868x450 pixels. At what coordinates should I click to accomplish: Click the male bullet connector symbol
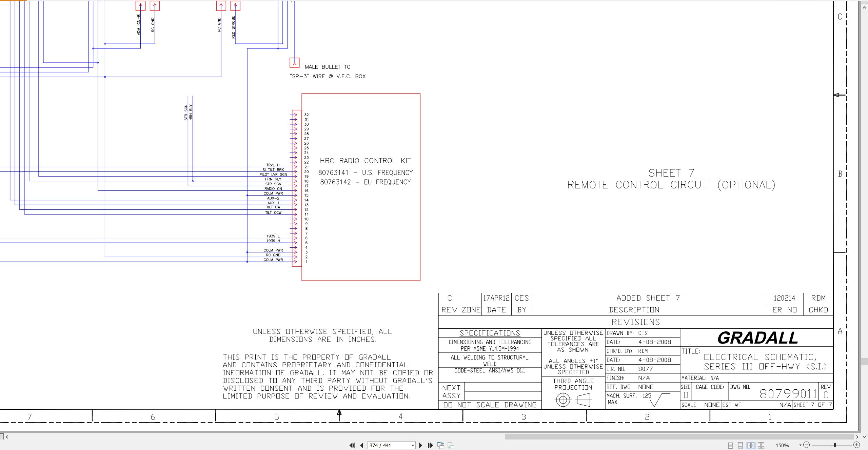tap(294, 63)
